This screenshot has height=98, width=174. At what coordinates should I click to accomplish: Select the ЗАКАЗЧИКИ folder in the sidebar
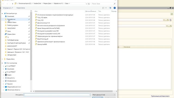(x=11, y=28)
